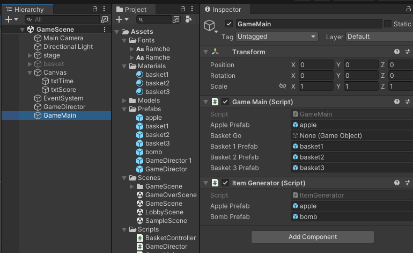
Task: Open Transform component help
Action: [397, 52]
